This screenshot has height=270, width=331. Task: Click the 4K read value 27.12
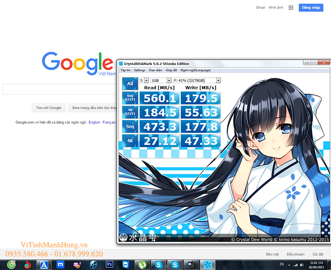160,140
